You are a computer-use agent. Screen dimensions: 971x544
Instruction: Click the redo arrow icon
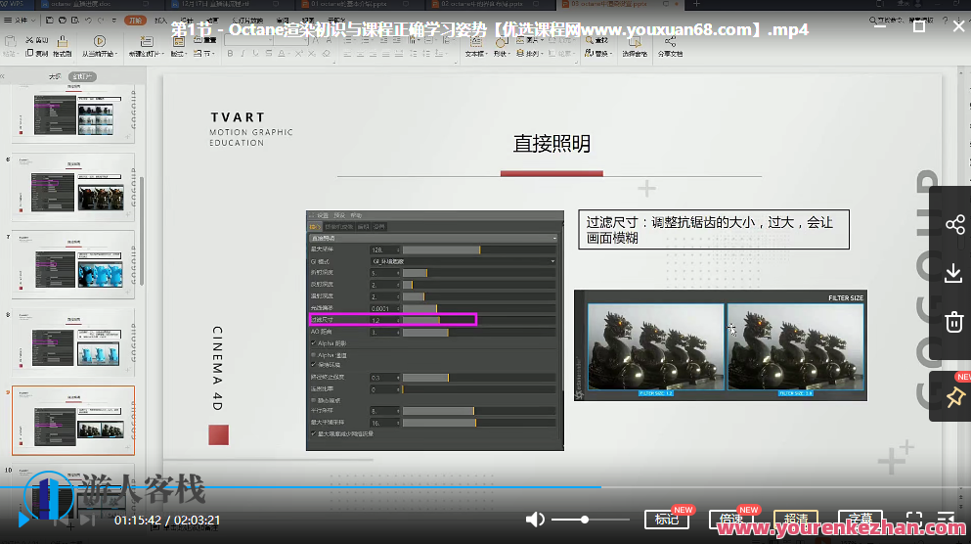click(101, 21)
